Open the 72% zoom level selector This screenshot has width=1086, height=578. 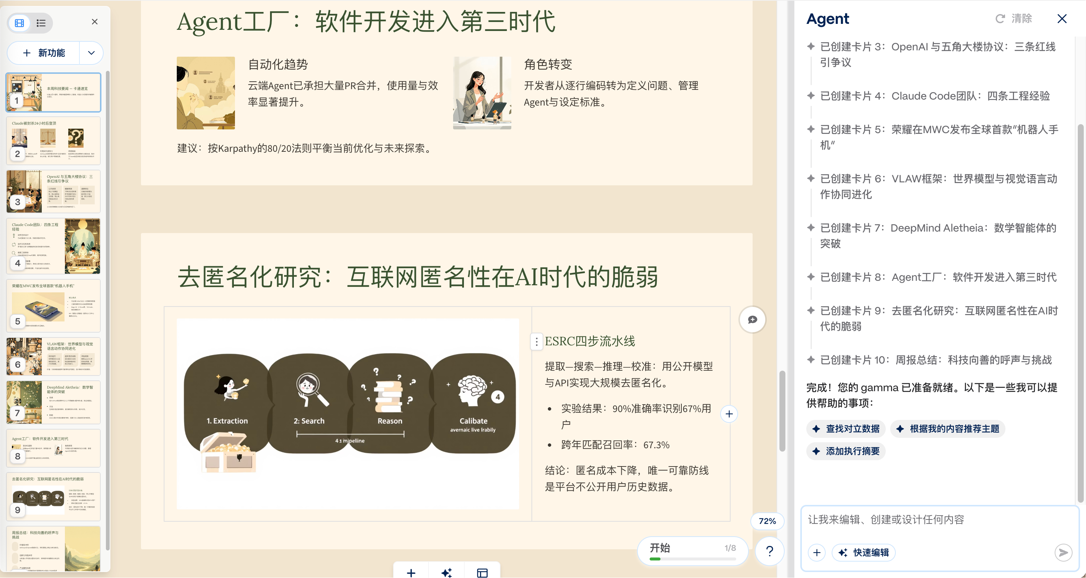point(767,521)
